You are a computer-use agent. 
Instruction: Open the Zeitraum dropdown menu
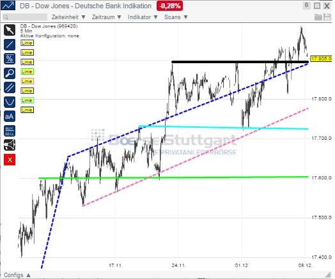(x=107, y=17)
